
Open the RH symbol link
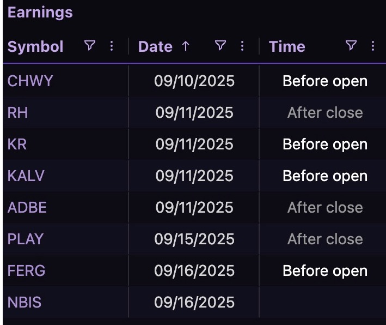(x=17, y=112)
